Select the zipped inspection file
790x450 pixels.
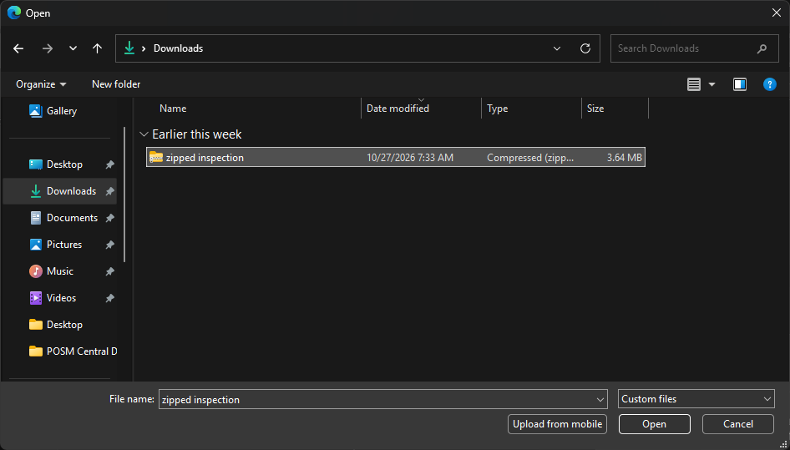click(x=396, y=157)
